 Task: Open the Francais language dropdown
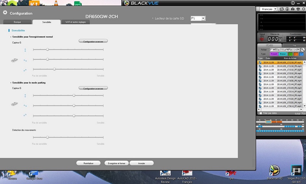pos(269,9)
